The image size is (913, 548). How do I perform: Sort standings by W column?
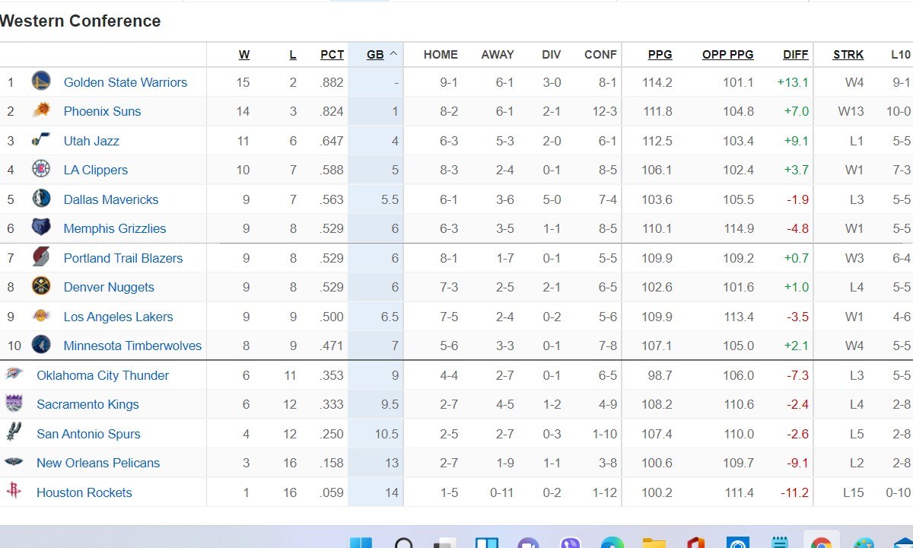tap(243, 55)
